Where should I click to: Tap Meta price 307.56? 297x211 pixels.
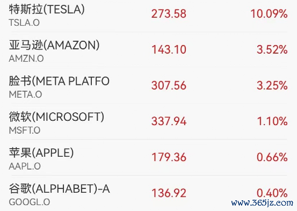coord(169,85)
